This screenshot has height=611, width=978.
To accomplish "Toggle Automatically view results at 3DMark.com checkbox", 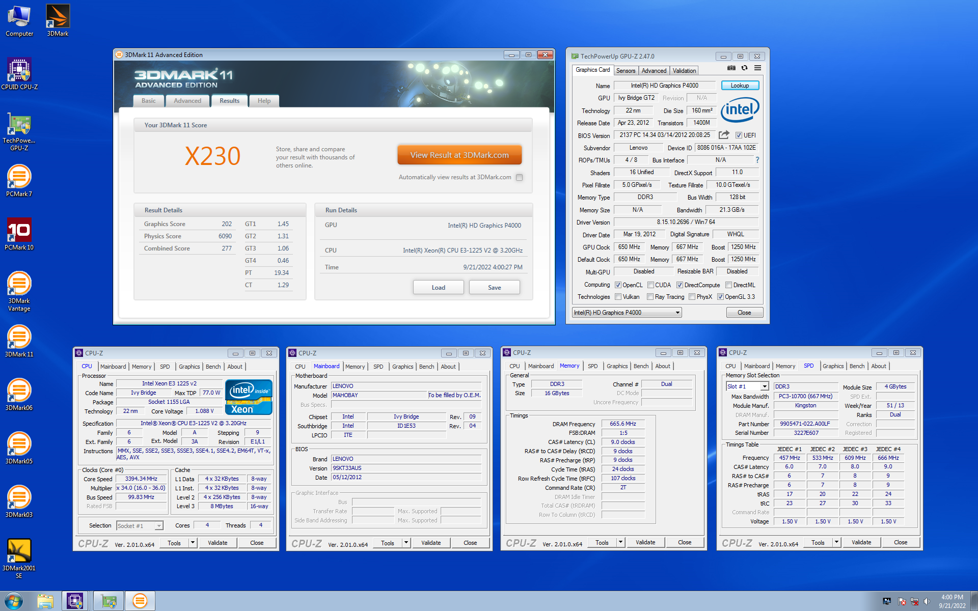I will coord(519,178).
